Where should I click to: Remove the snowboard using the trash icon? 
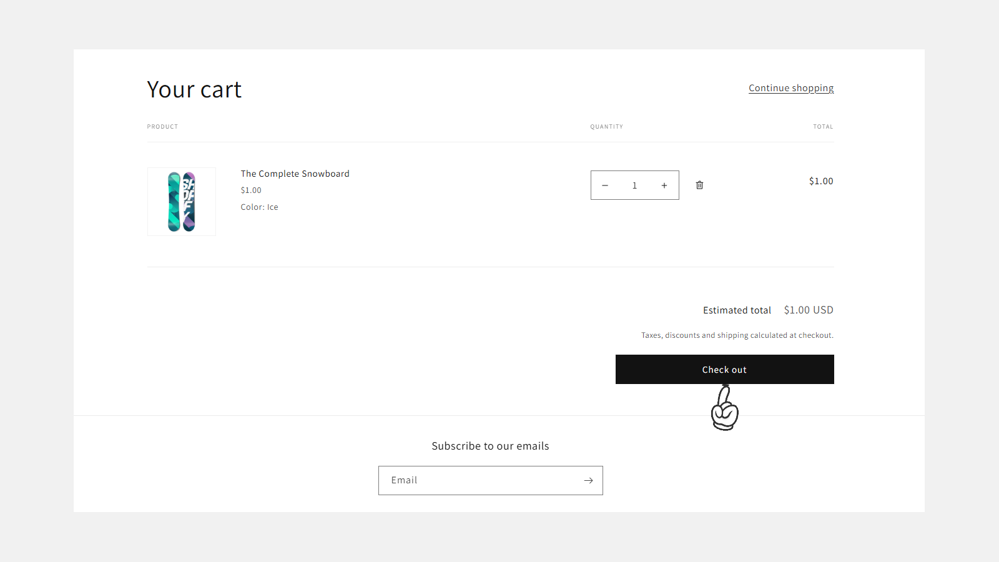(699, 185)
